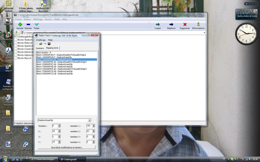
Task: Open the Challenge menu
Action: (41, 40)
